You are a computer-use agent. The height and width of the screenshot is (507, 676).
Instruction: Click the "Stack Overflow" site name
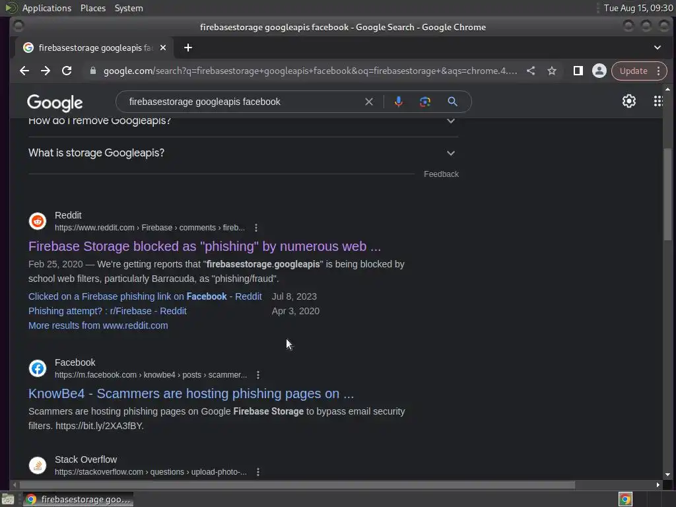[x=86, y=459]
